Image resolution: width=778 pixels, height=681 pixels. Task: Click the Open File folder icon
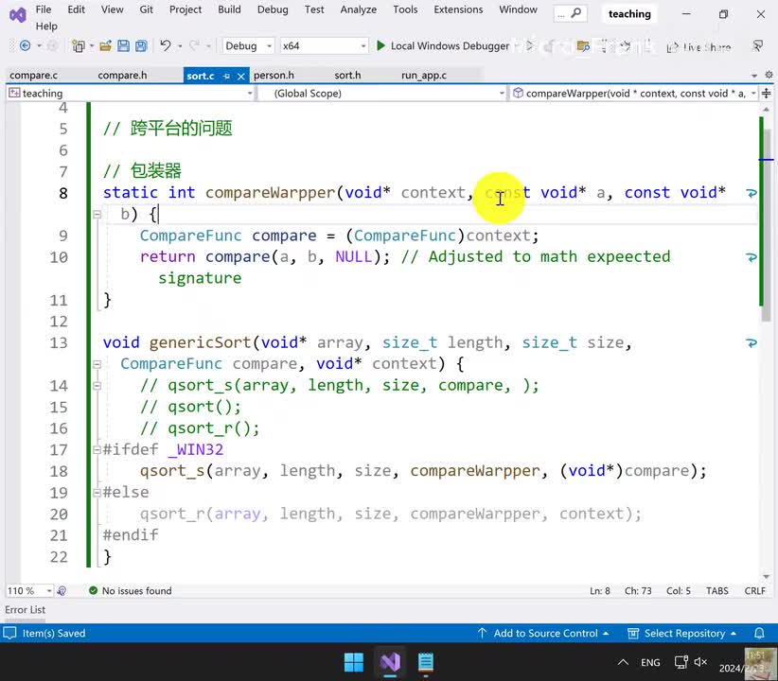click(105, 46)
